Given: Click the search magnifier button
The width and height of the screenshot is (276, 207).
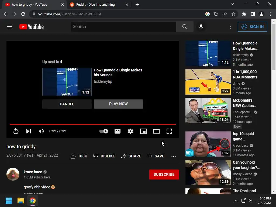Looking at the screenshot, I should click(185, 27).
